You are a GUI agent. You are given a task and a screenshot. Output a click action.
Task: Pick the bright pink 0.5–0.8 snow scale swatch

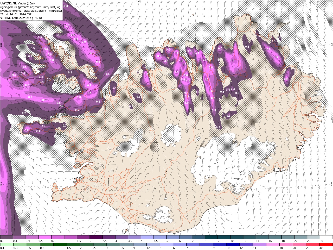click(x=45, y=237)
